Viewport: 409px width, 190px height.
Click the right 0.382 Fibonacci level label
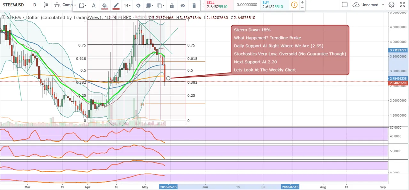[x=192, y=82]
